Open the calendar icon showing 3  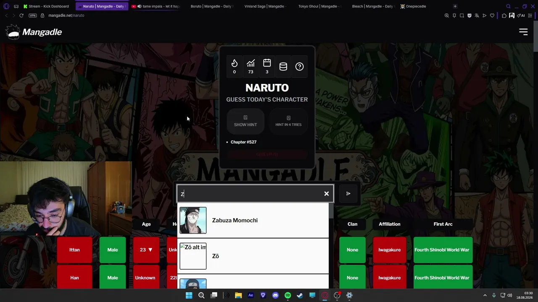pyautogui.click(x=267, y=66)
